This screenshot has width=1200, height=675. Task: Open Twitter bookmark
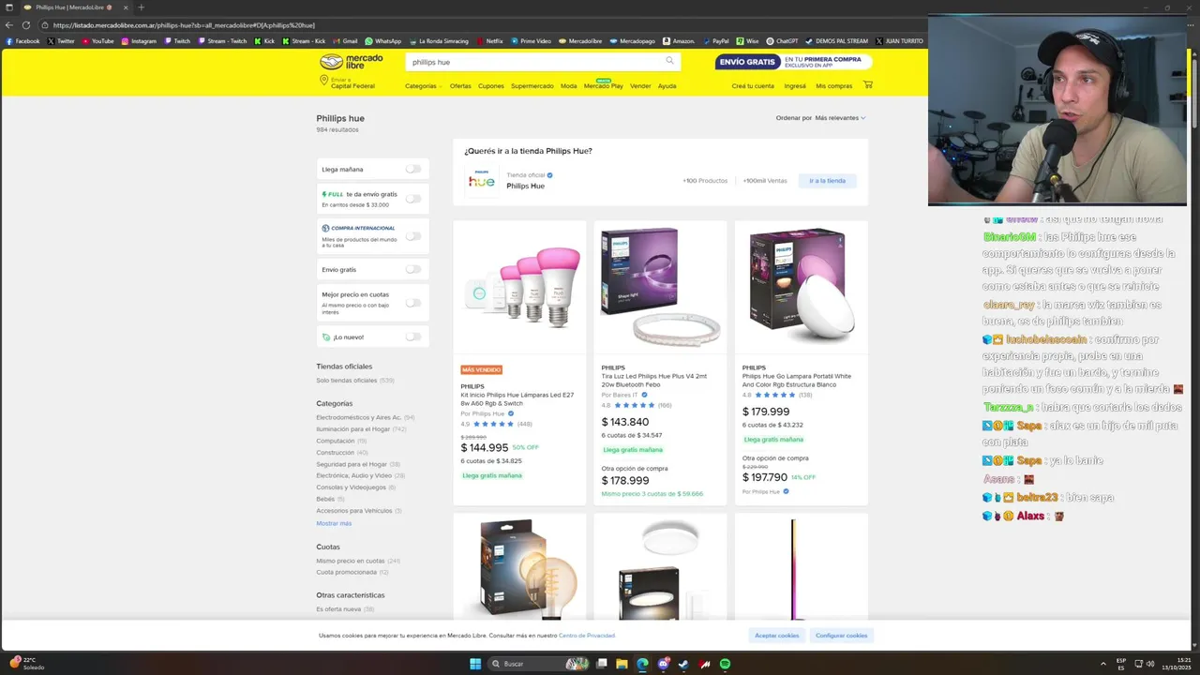pyautogui.click(x=61, y=41)
